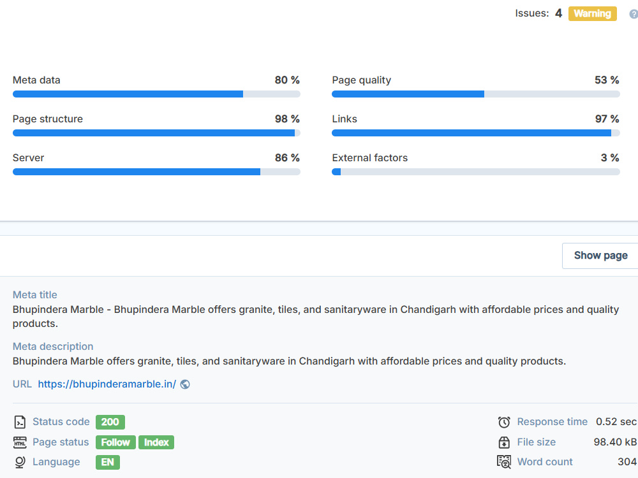Click the help question mark icon

click(634, 14)
